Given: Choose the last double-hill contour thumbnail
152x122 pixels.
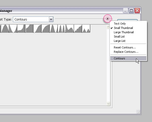Looking at the screenshot, I should (86, 29).
